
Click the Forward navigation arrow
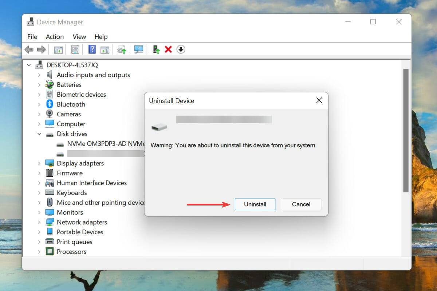point(41,49)
